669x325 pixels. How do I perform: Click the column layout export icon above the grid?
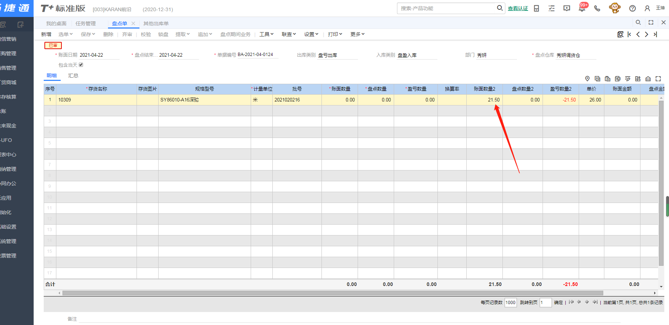(638, 79)
